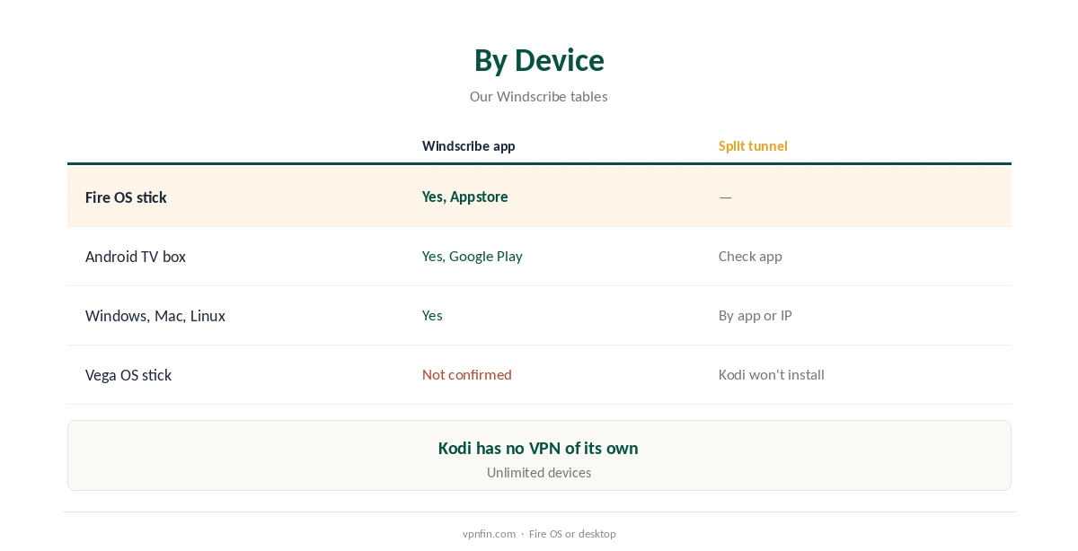Click the 'Windscribe app' column header

click(x=469, y=146)
